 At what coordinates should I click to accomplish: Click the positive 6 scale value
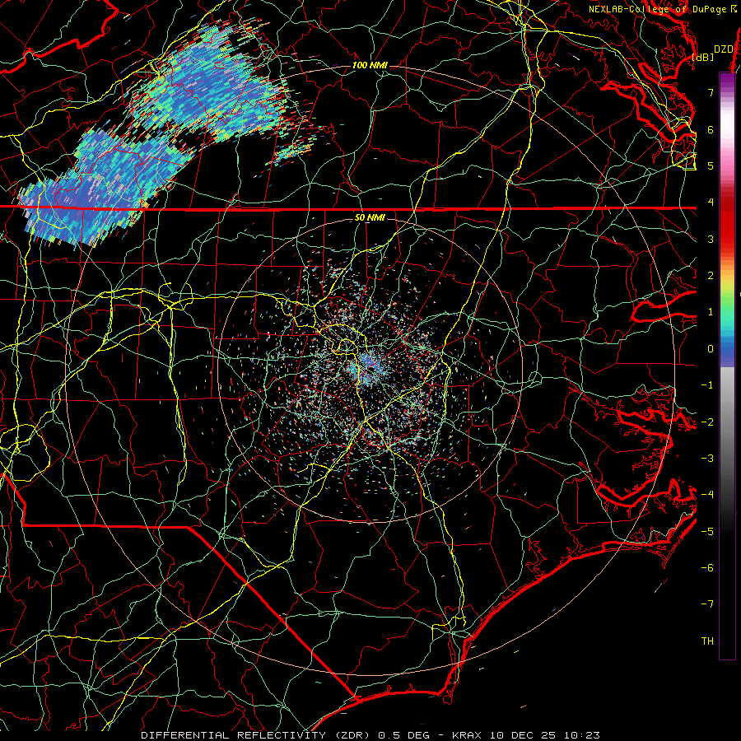coord(711,129)
